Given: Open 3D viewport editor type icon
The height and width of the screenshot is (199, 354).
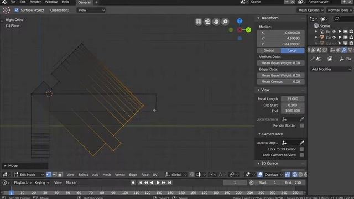Looking at the screenshot, I should 6,175.
